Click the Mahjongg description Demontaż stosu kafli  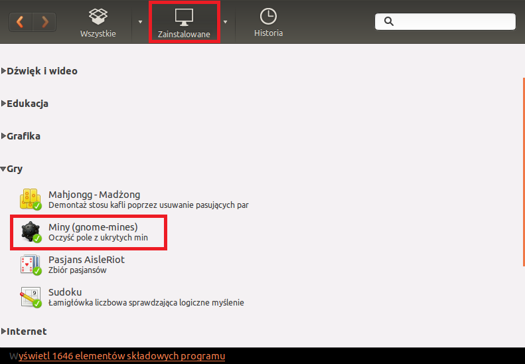149,205
